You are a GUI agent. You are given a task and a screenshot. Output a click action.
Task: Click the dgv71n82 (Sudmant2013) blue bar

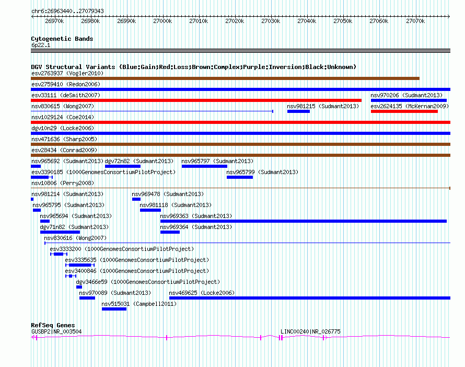click(x=60, y=232)
